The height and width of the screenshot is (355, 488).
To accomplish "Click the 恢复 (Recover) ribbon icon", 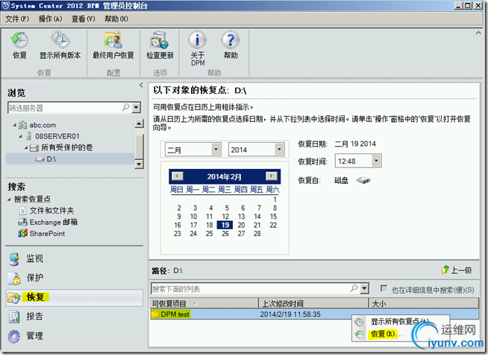I will 19,39.
